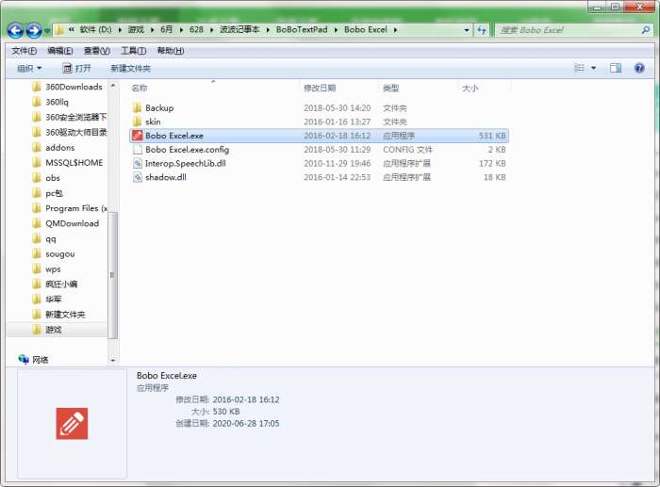This screenshot has height=487, width=660.
Task: Click 6月 in the address path
Action: (167, 30)
